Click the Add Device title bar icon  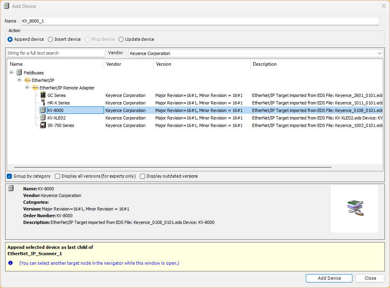pyautogui.click(x=7, y=6)
